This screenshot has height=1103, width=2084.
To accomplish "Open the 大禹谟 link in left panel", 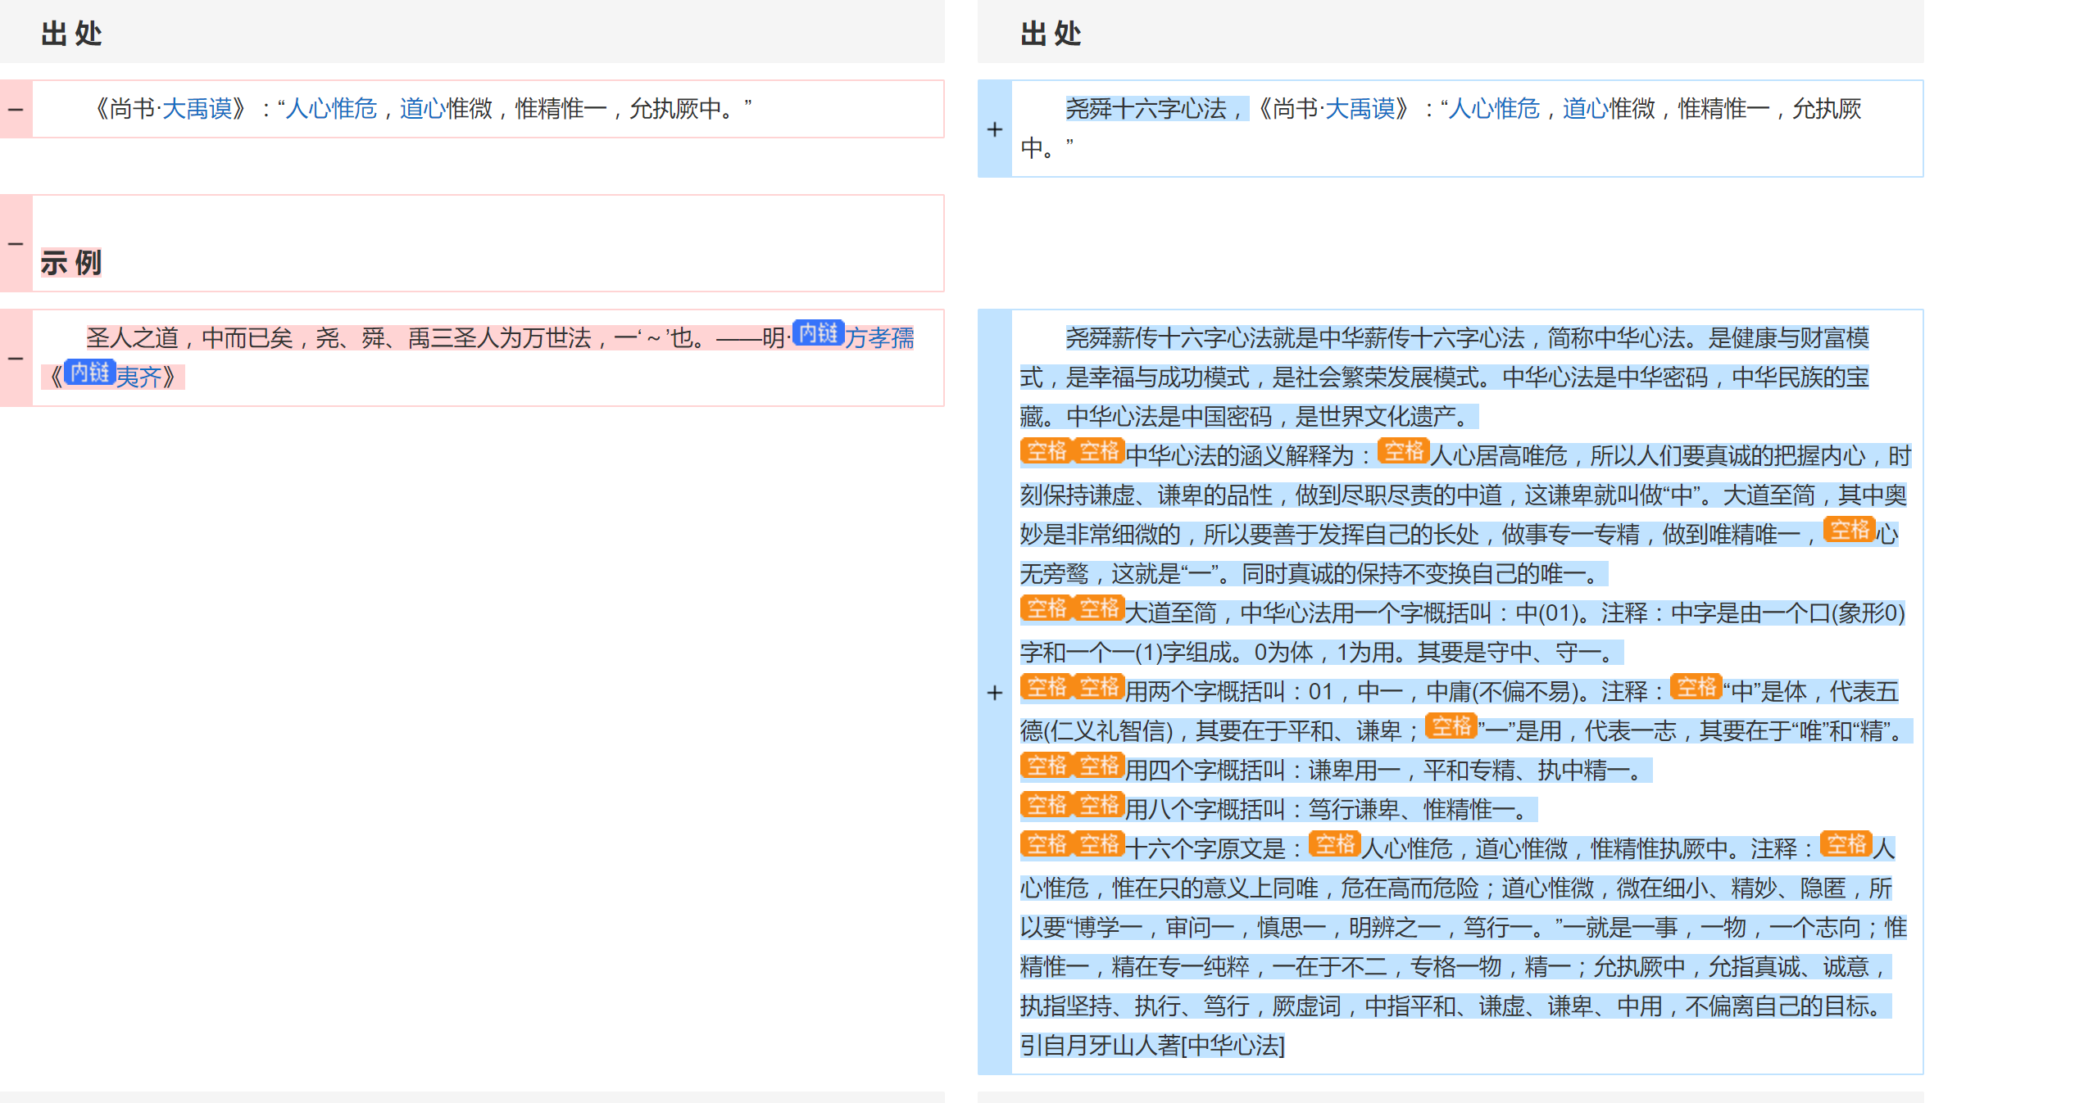I will click(198, 108).
